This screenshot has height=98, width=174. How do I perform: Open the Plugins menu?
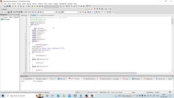coord(56,4)
